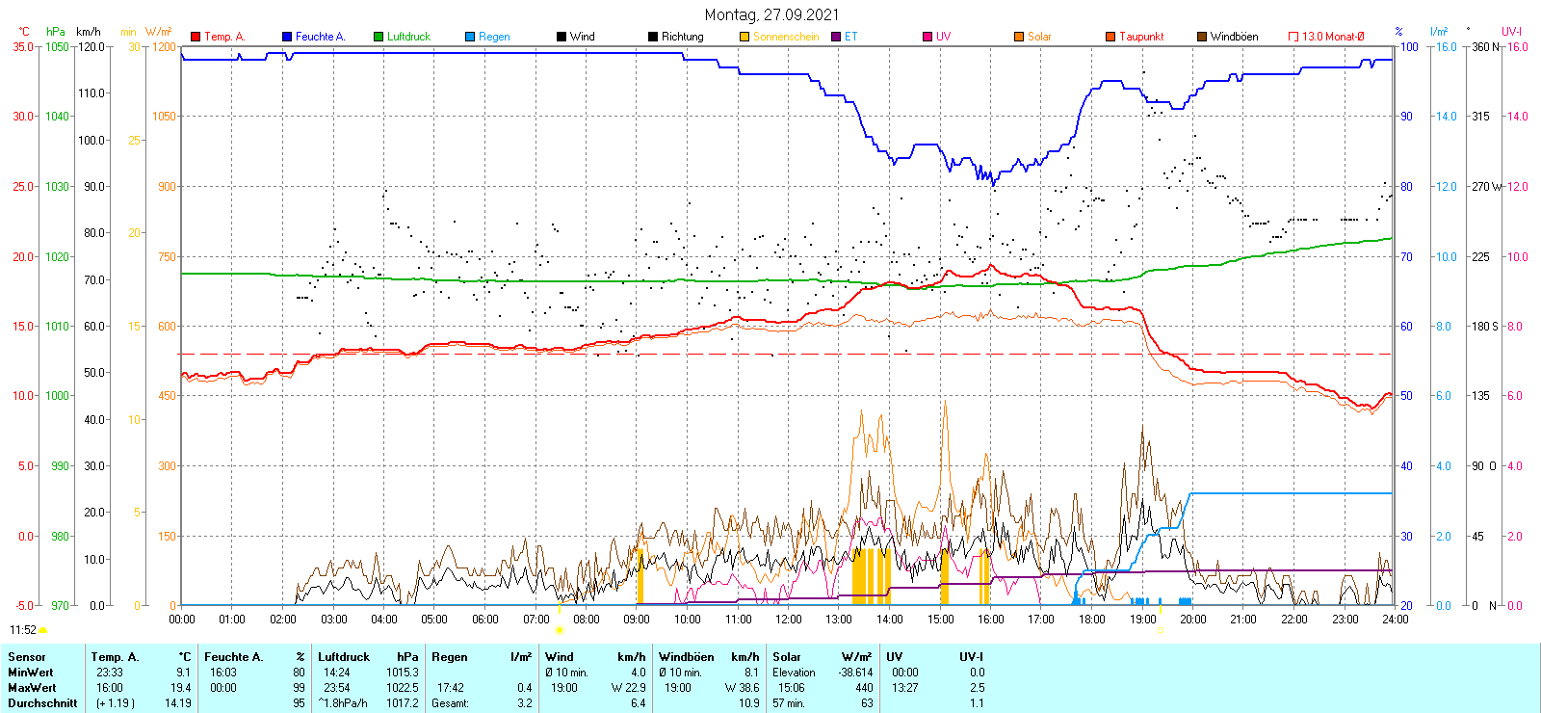Screen dimensions: 1541x713
Task: Click the chart title Montag, 27.09.2021
Action: pos(771,14)
